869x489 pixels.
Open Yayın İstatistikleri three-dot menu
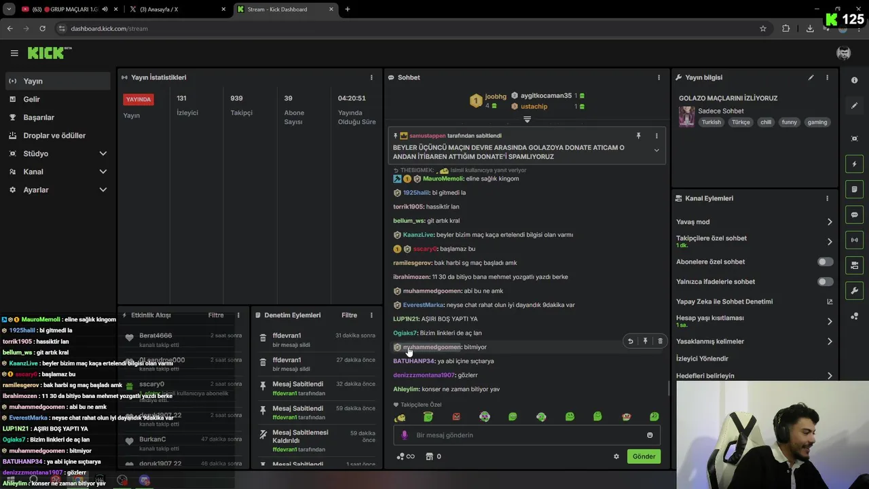(371, 77)
